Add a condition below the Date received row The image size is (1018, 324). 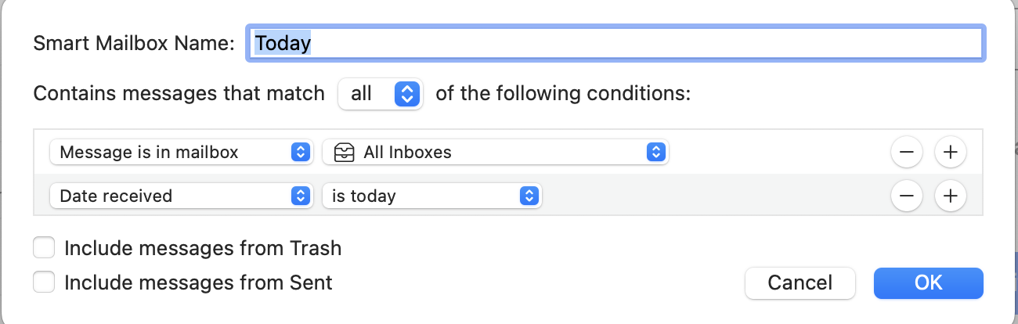point(951,195)
